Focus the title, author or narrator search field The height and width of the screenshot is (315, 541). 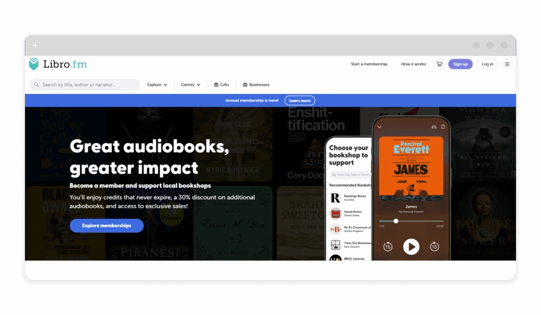86,85
